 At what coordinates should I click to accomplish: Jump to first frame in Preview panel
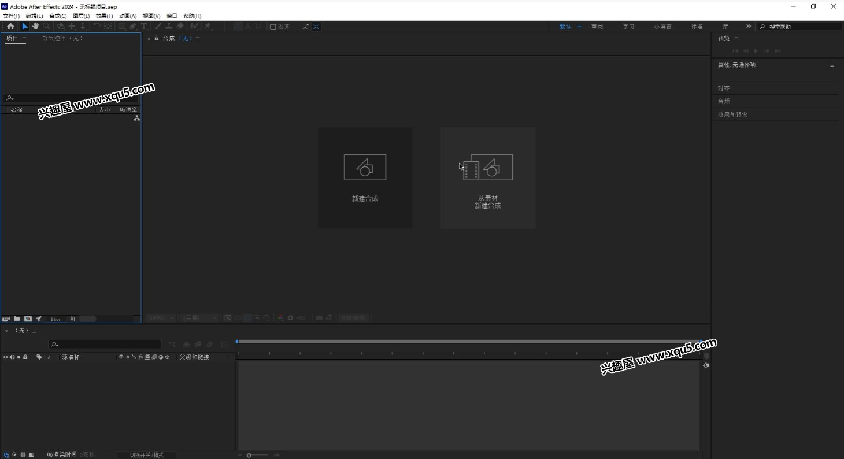point(735,51)
